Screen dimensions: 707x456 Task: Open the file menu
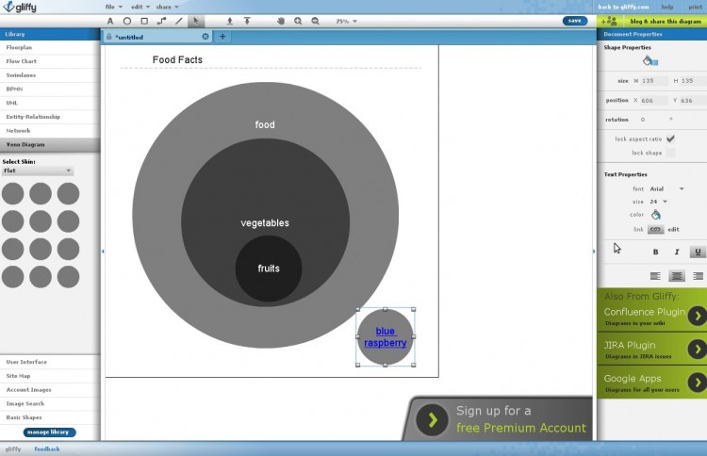pos(114,7)
